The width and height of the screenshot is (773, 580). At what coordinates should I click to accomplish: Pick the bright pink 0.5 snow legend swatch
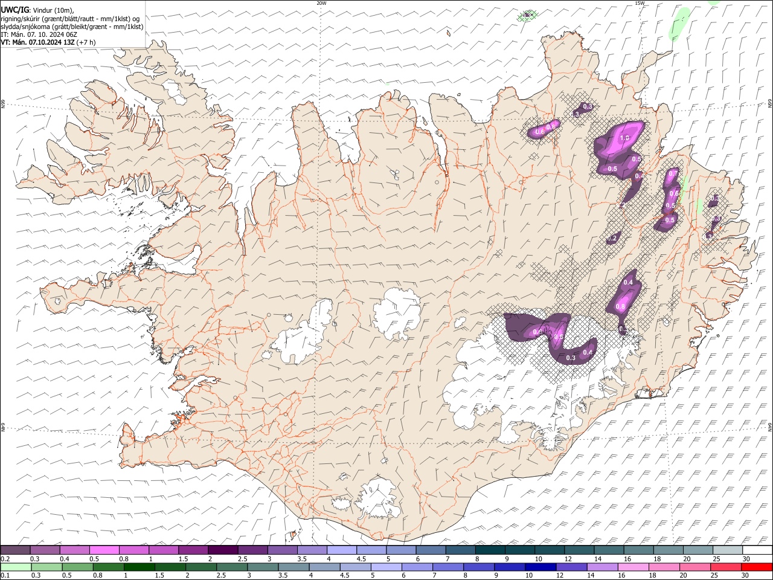(104, 550)
